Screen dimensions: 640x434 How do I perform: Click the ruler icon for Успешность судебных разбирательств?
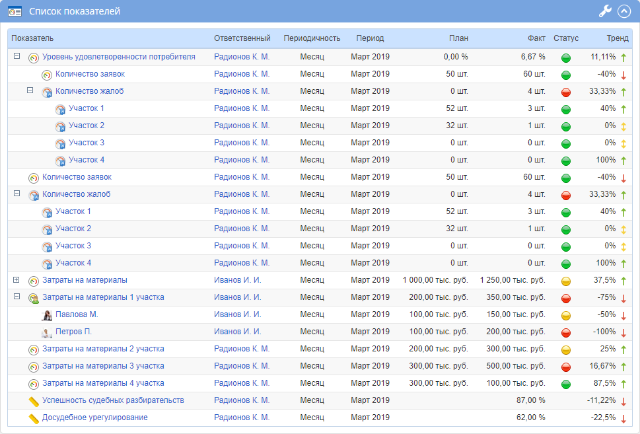pyautogui.click(x=34, y=401)
